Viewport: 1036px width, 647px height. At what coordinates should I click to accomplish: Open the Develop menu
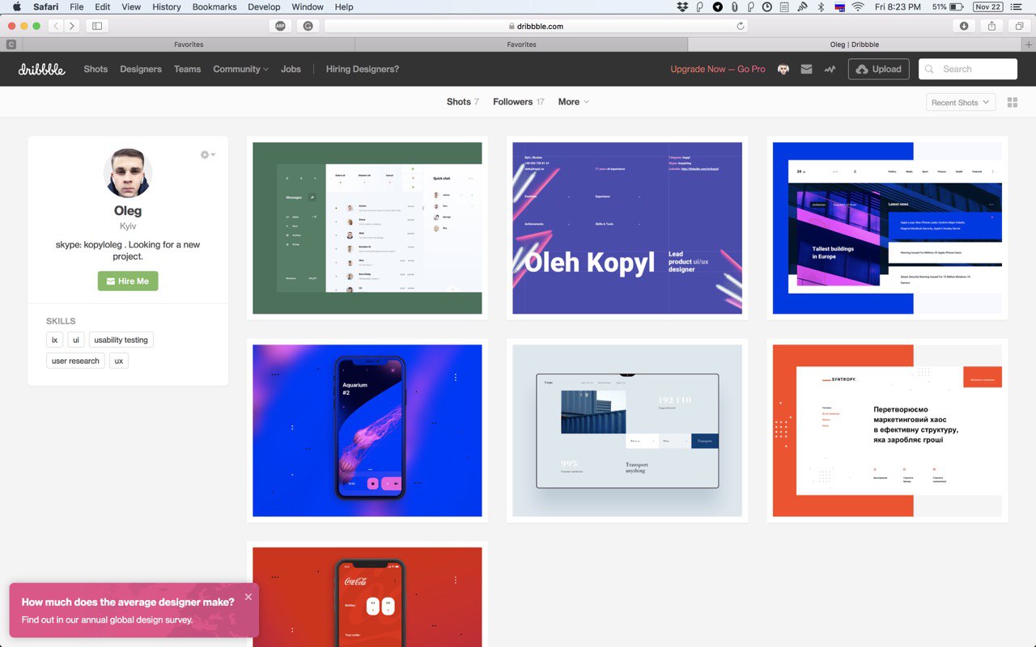point(264,6)
